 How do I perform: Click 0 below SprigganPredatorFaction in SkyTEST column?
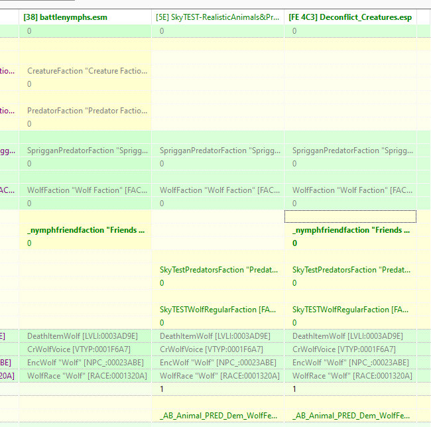click(x=217, y=164)
